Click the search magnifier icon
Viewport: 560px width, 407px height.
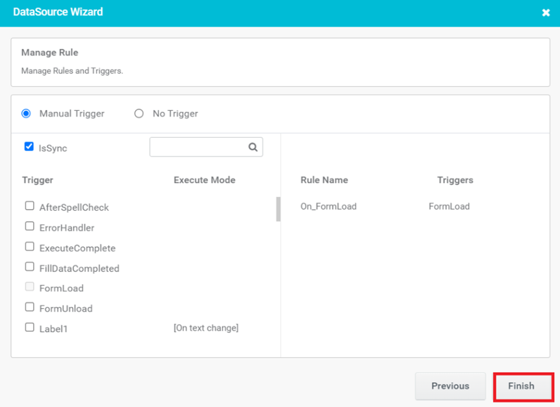pos(253,147)
